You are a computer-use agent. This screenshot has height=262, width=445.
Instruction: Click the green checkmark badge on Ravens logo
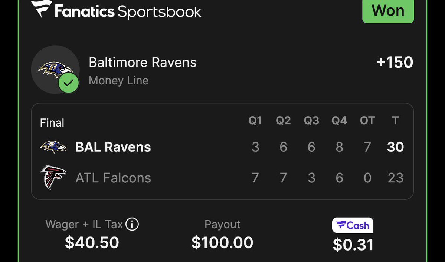coord(69,83)
